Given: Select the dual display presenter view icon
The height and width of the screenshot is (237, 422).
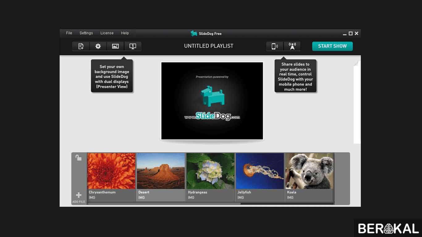Looking at the screenshot, I should (133, 46).
